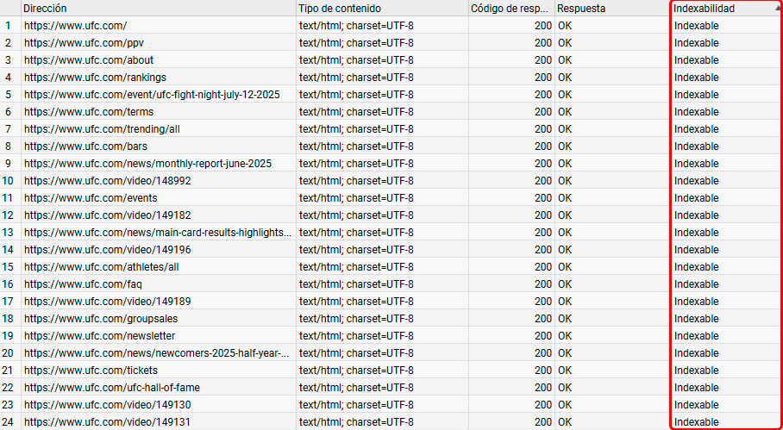Click the monthly-report-june-2025 news URL

[147, 163]
